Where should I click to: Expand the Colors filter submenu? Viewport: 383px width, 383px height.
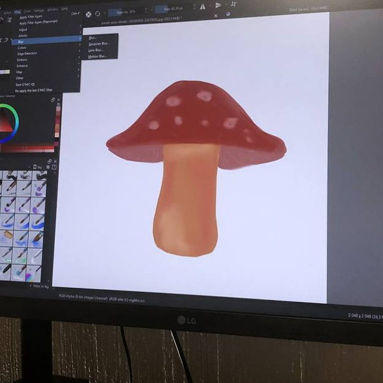(x=22, y=48)
